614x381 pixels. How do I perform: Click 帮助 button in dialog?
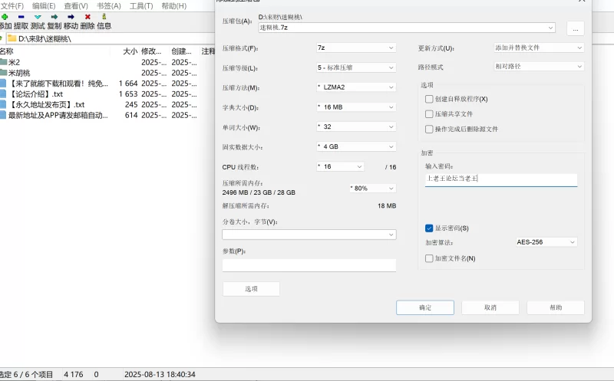[x=556, y=307]
